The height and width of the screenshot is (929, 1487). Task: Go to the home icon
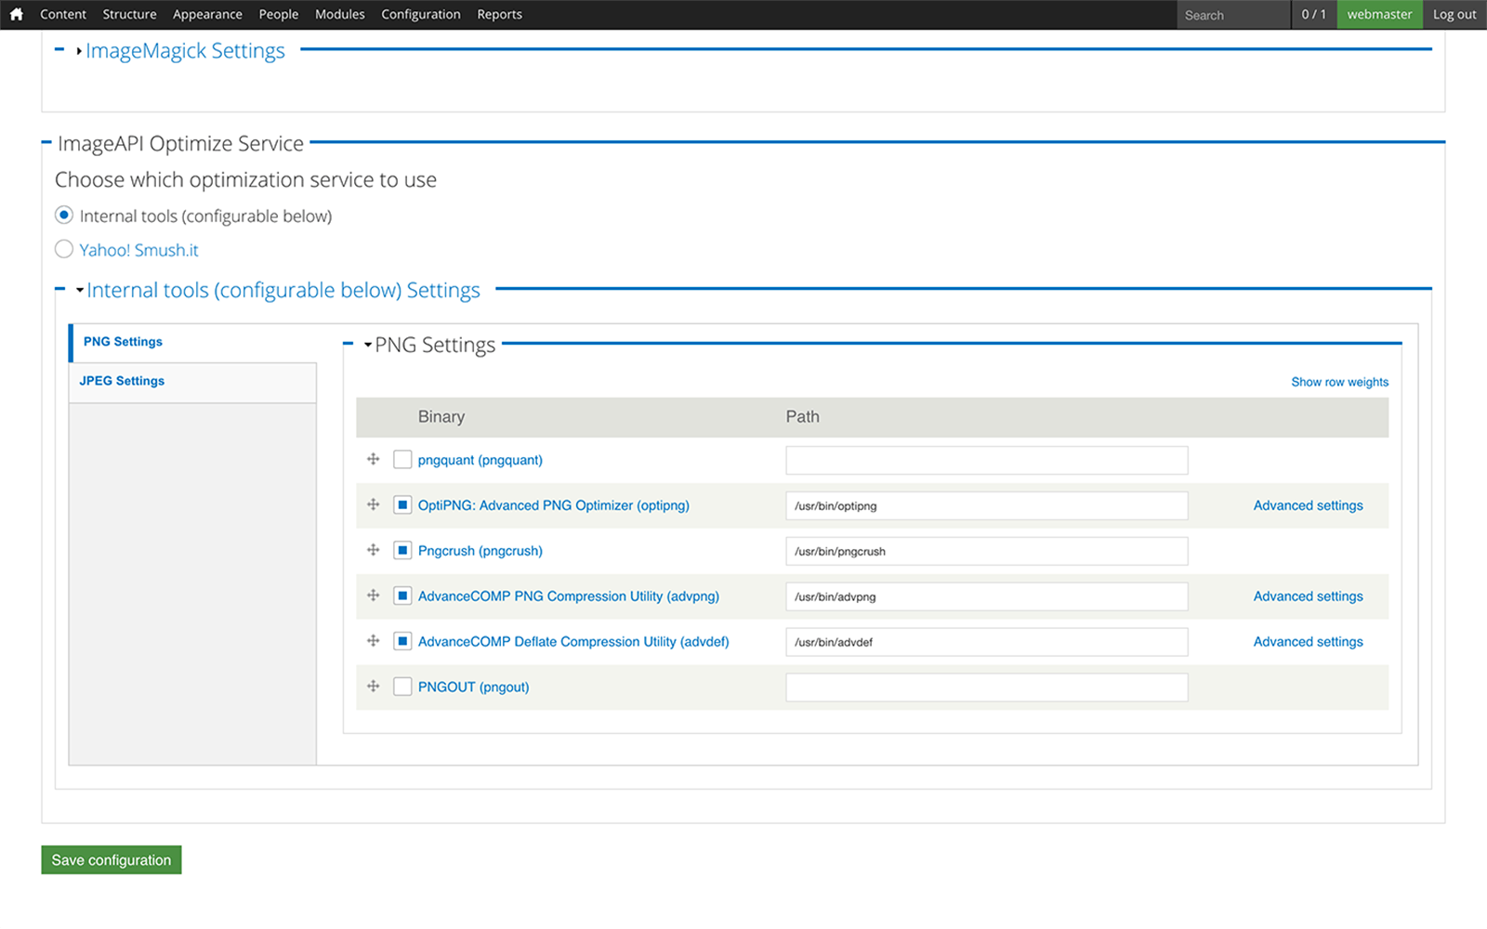point(16,14)
